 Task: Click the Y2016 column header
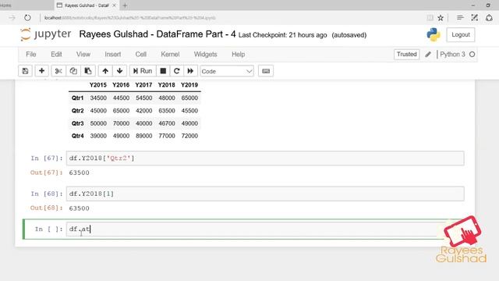tap(121, 85)
